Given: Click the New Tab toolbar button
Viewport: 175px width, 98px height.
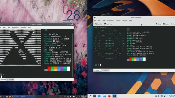Looking at the screenshot, I should [98, 24].
